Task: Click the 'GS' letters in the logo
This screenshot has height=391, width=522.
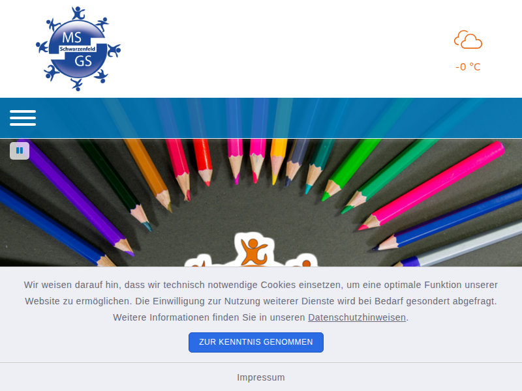Action: point(83,61)
